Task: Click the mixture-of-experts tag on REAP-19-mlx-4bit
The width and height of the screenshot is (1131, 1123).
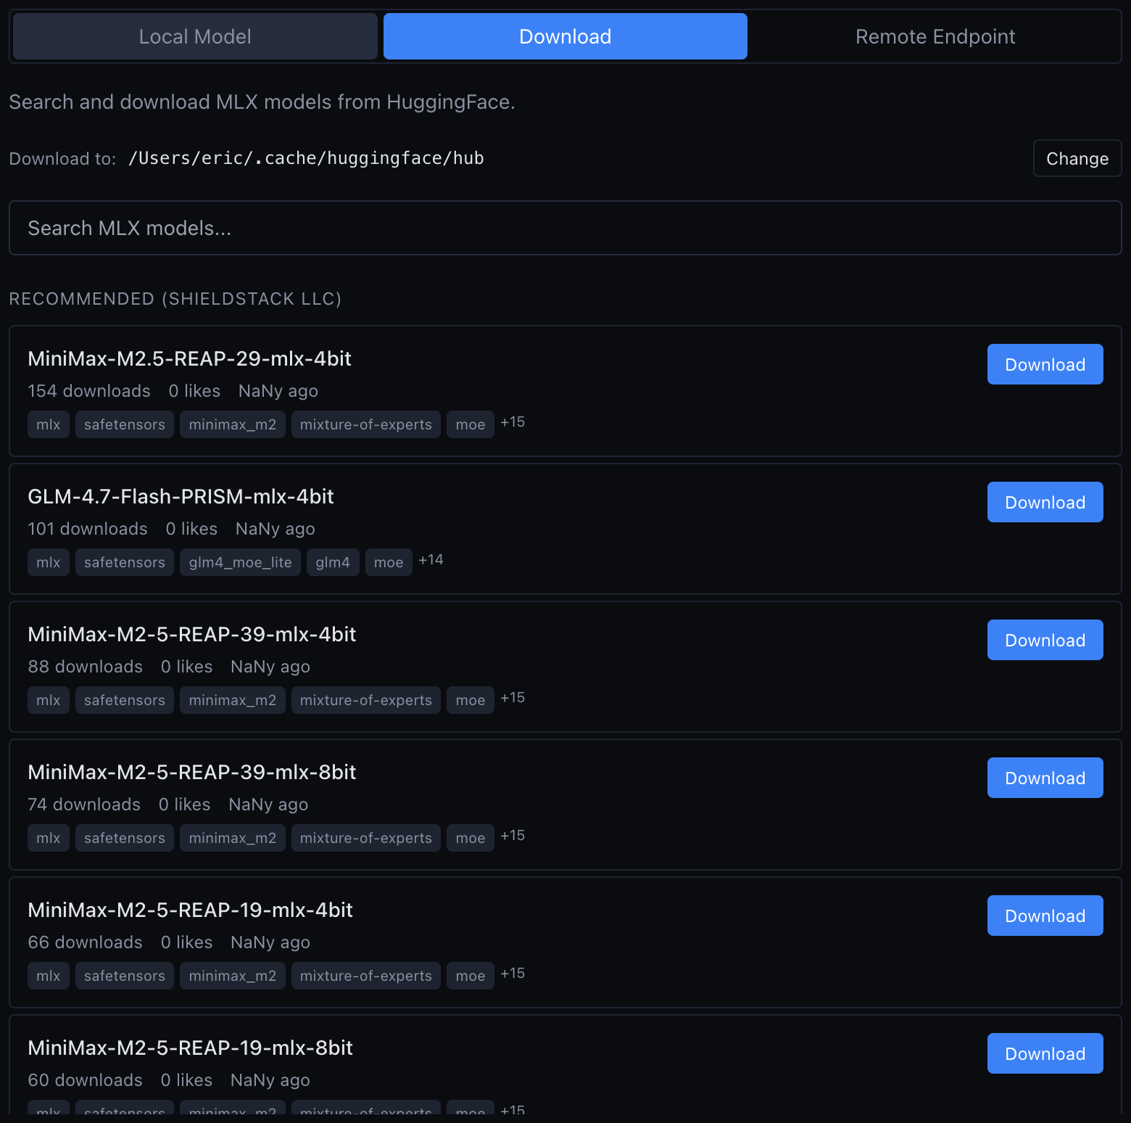Action: pyautogui.click(x=365, y=976)
